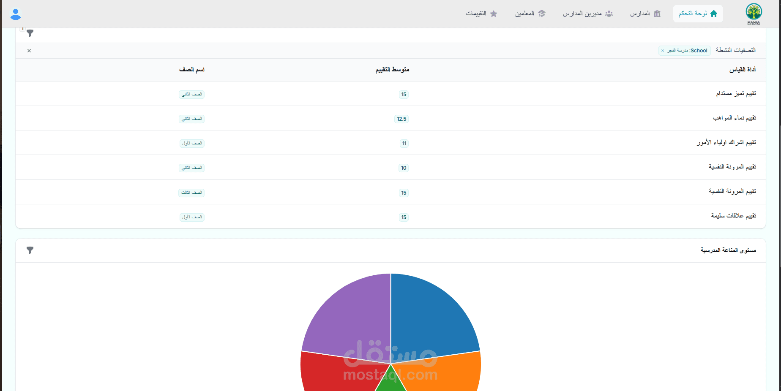Screen dimensions: 781x391
Task: Open the filter funnel above the table
Action: 30,33
